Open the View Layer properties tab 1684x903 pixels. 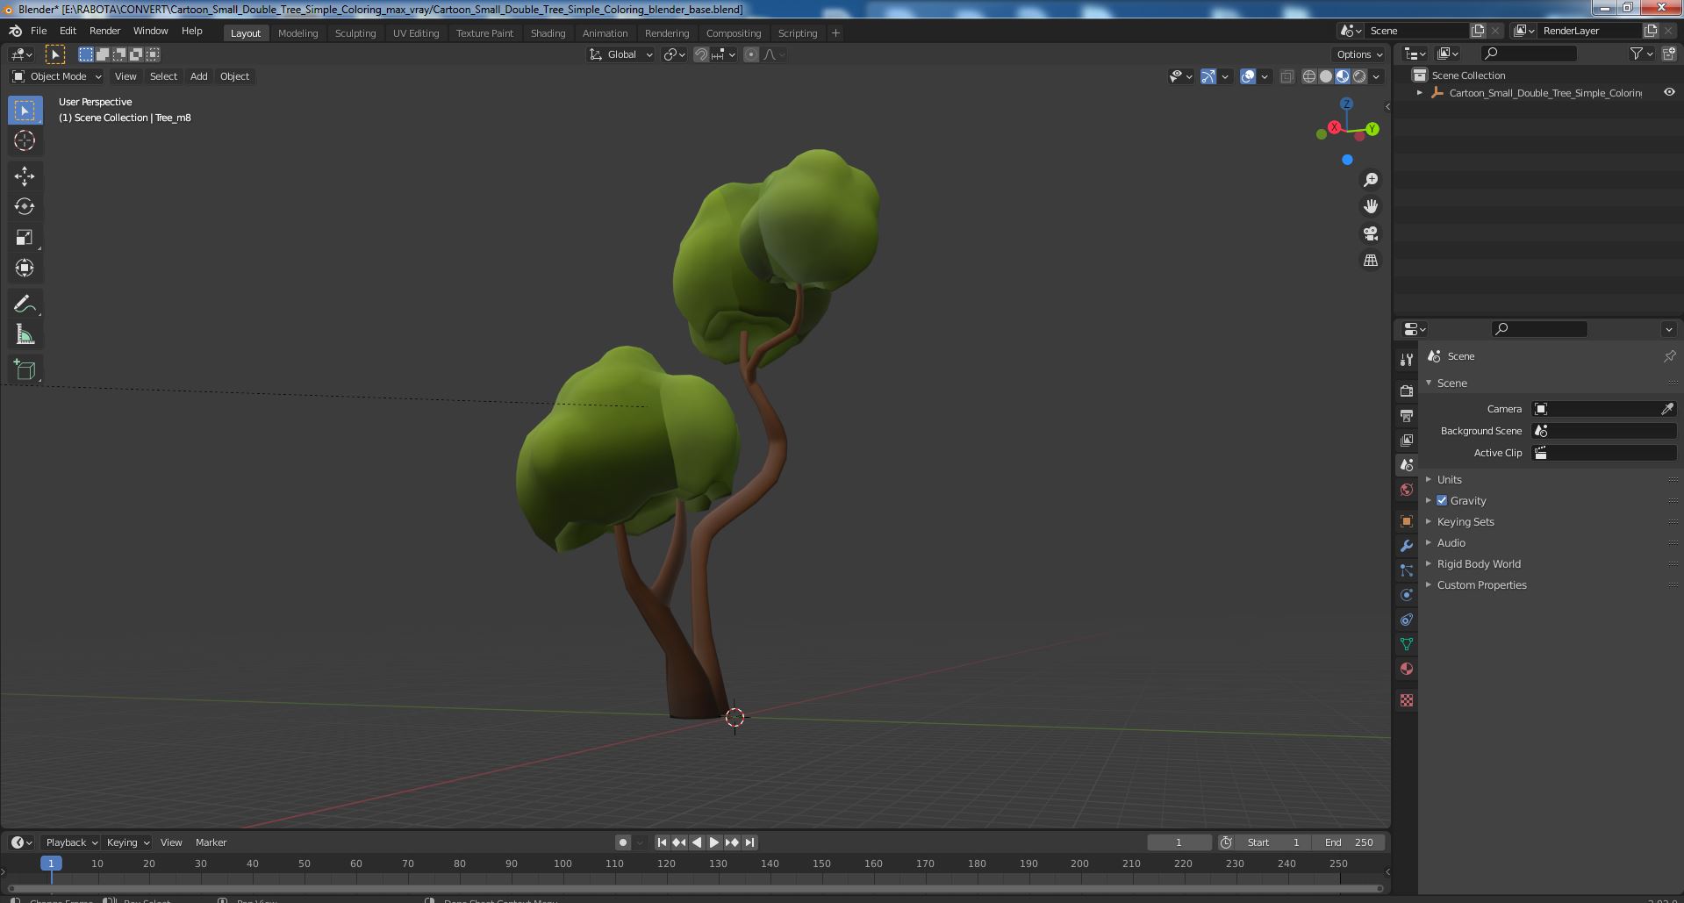(x=1407, y=441)
